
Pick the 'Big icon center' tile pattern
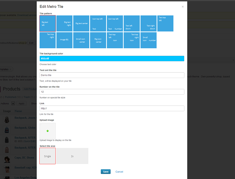[x=98, y=40]
